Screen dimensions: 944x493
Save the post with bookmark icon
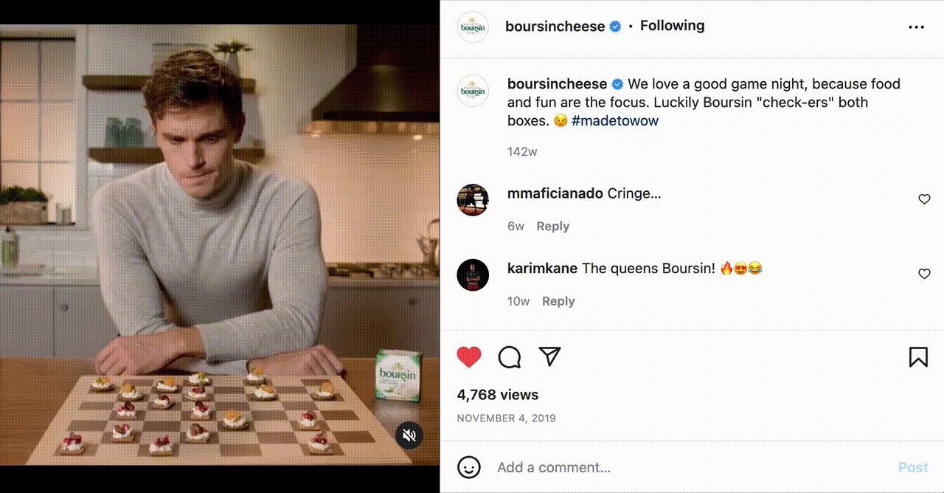pyautogui.click(x=918, y=357)
